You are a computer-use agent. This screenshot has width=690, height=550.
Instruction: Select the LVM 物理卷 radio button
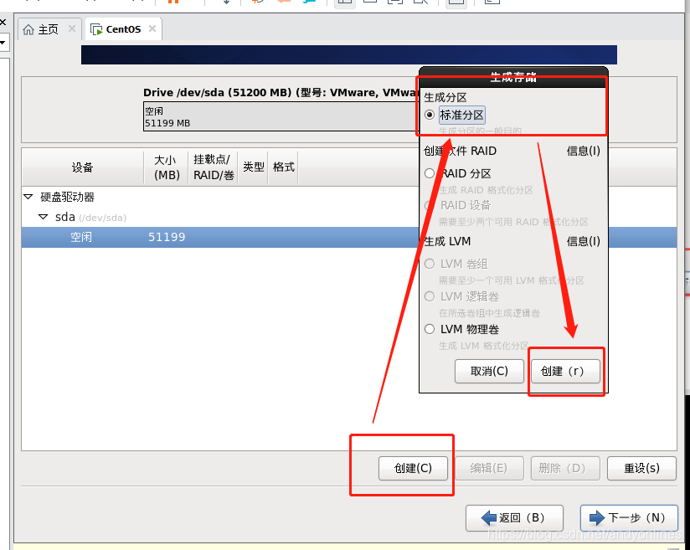(430, 329)
